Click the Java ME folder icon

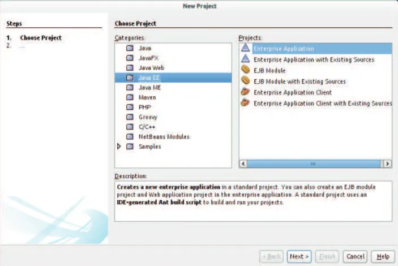[x=130, y=88]
